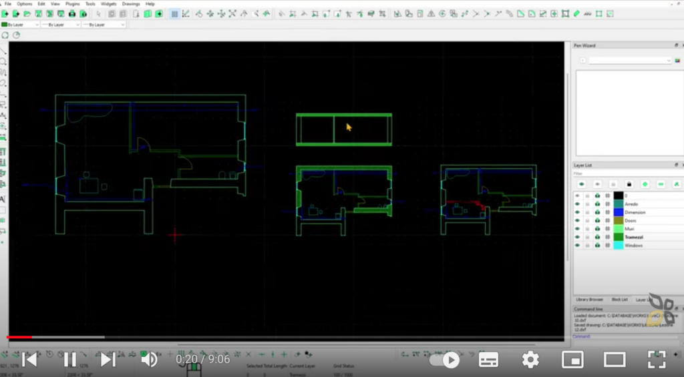Click the green Add layer button
The width and height of the screenshot is (684, 377).
[x=645, y=184]
